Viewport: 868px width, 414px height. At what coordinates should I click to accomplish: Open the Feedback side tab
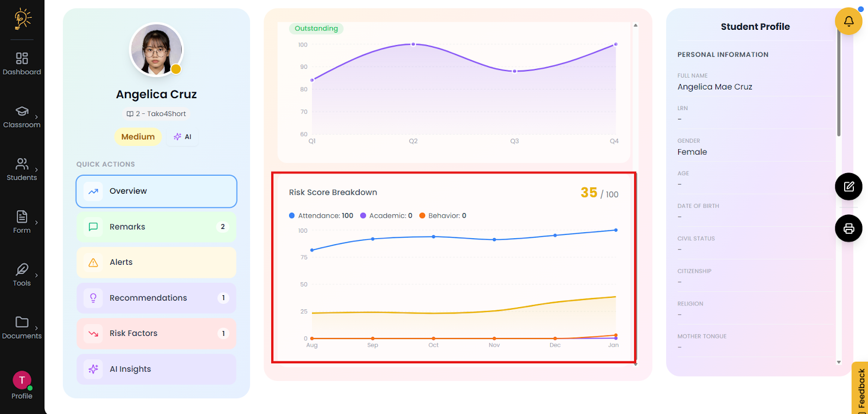coord(860,388)
